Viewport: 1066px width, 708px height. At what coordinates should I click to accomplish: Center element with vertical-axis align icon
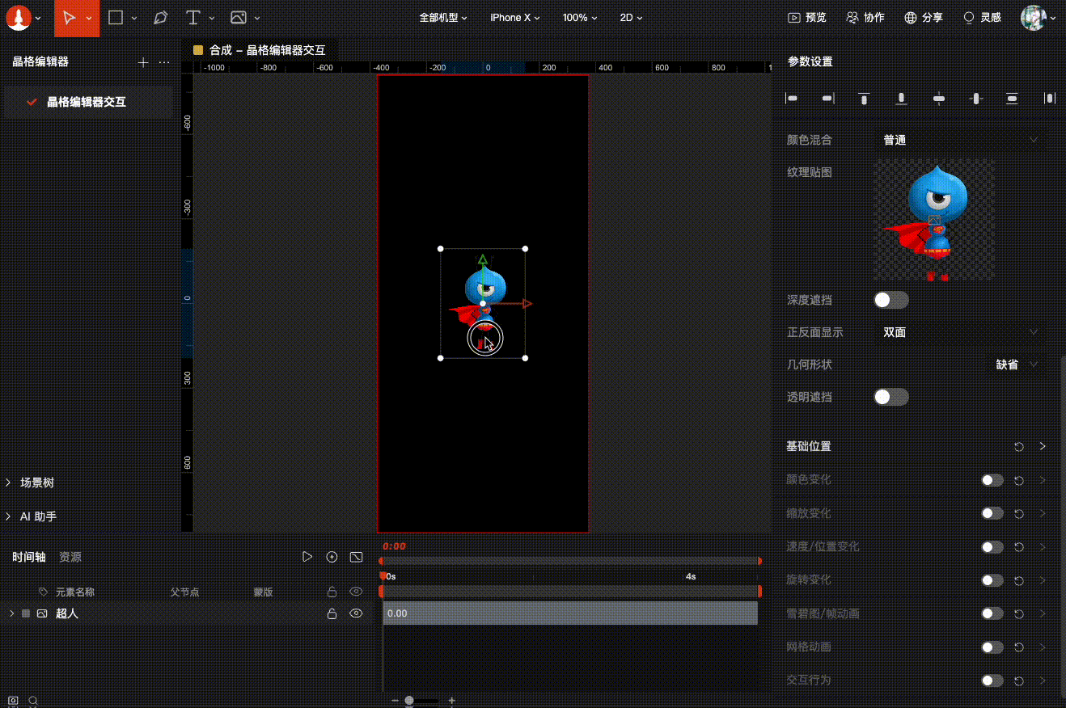(975, 99)
